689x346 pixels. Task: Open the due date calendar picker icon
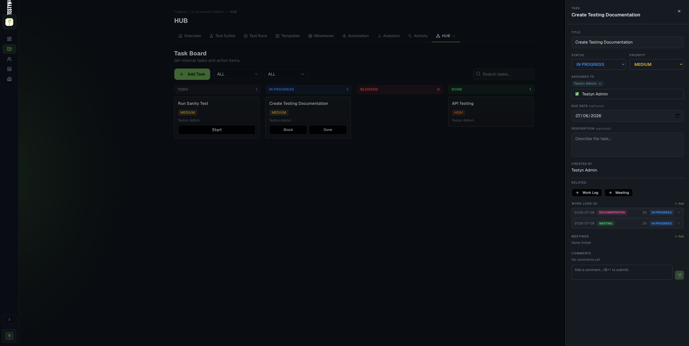pyautogui.click(x=677, y=116)
